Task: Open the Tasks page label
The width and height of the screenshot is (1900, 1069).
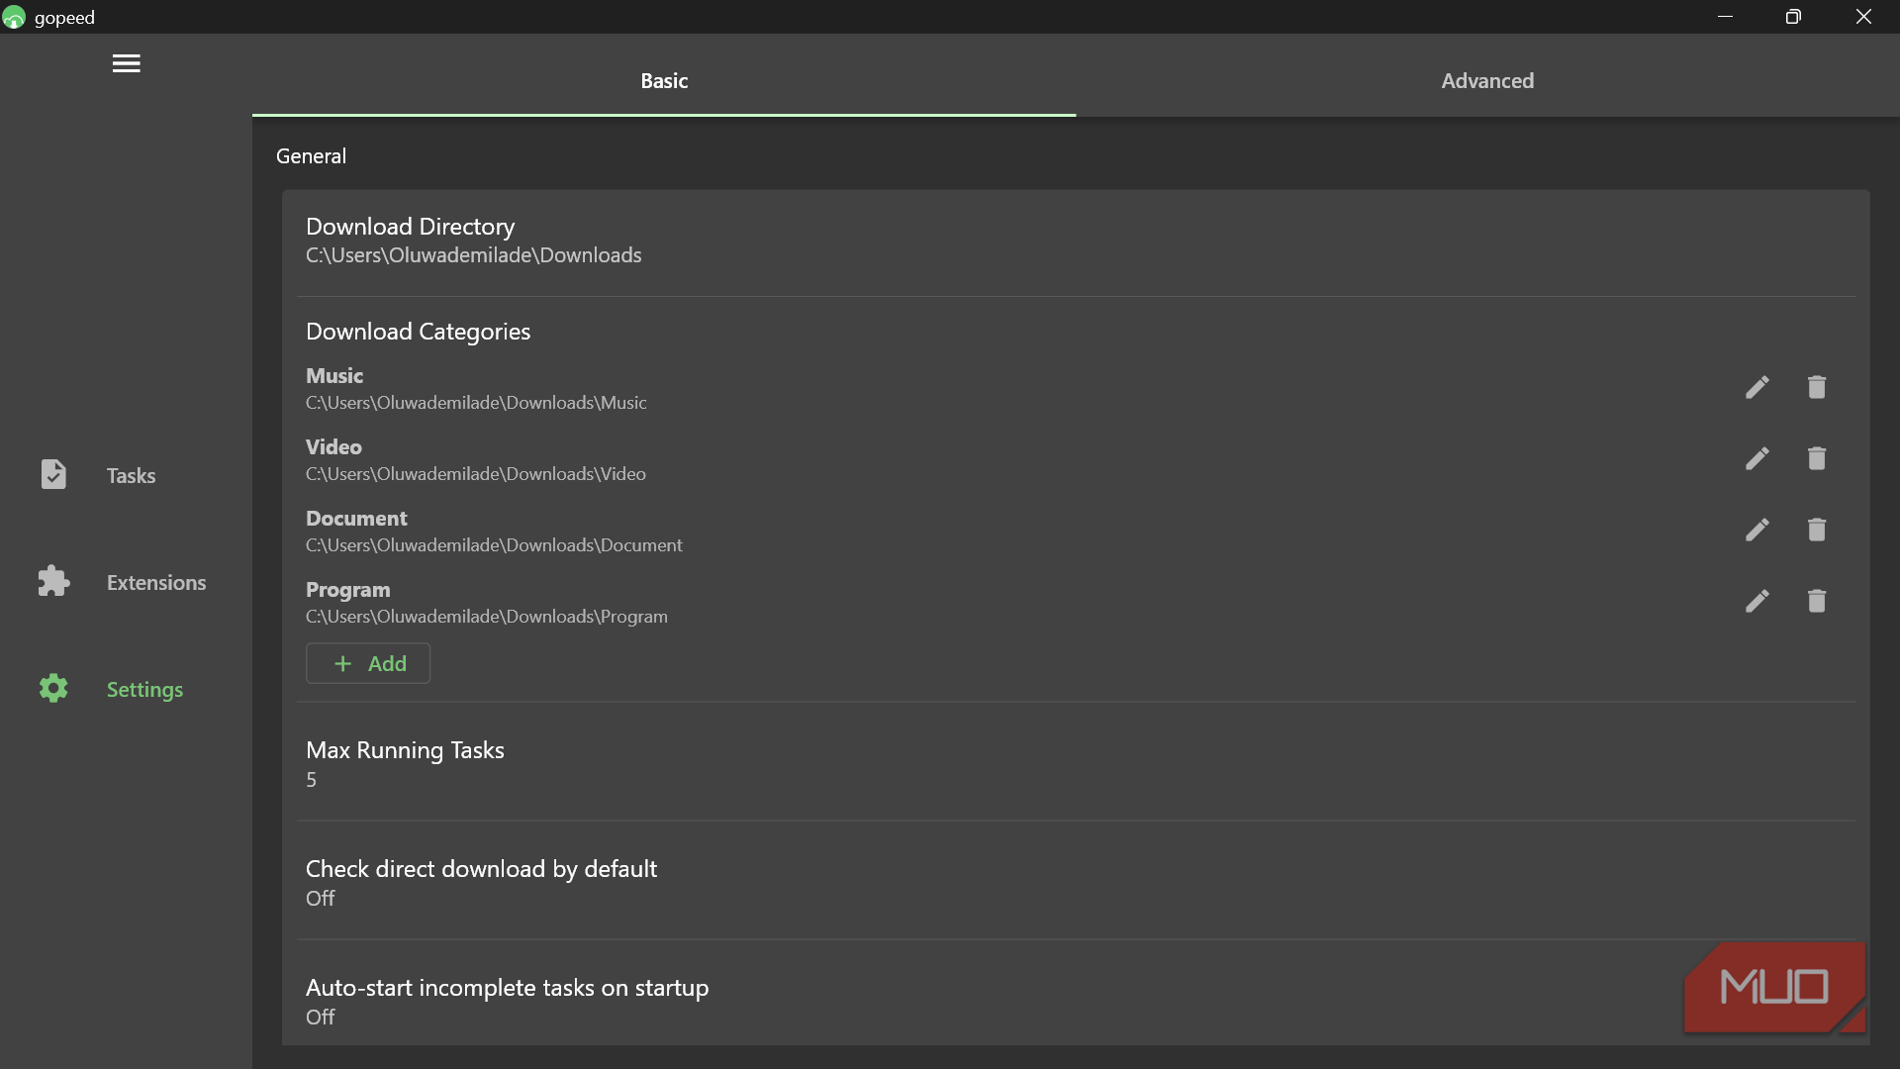Action: pos(131,475)
